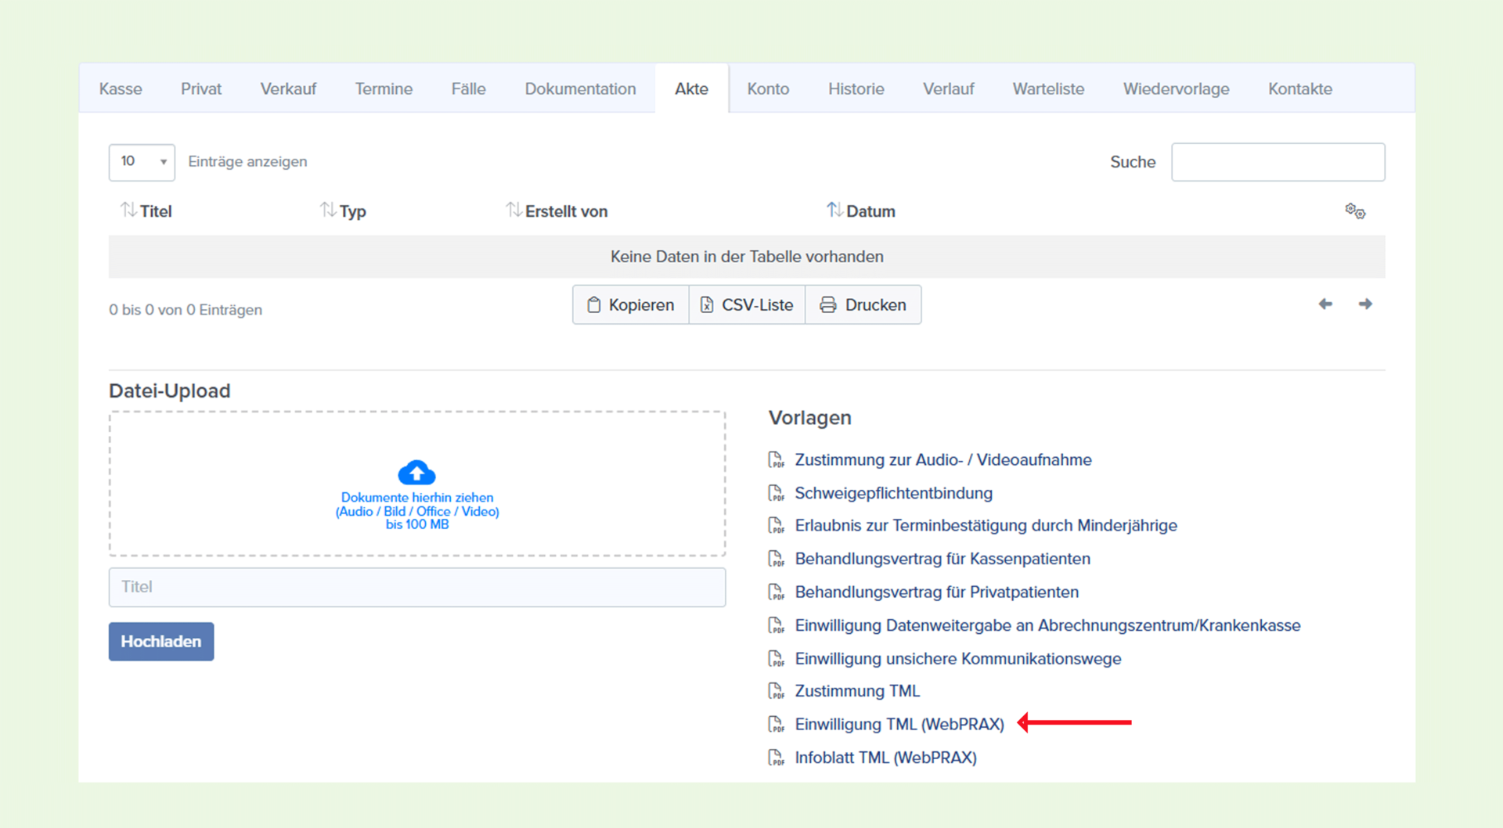Click the table column settings gear icon
The height and width of the screenshot is (828, 1503).
(1355, 211)
